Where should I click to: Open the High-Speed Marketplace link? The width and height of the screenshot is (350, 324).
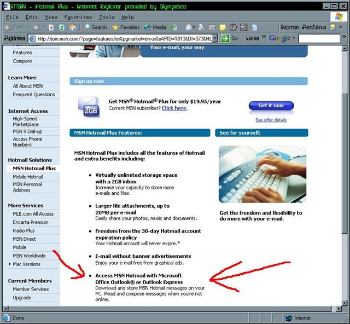point(26,121)
